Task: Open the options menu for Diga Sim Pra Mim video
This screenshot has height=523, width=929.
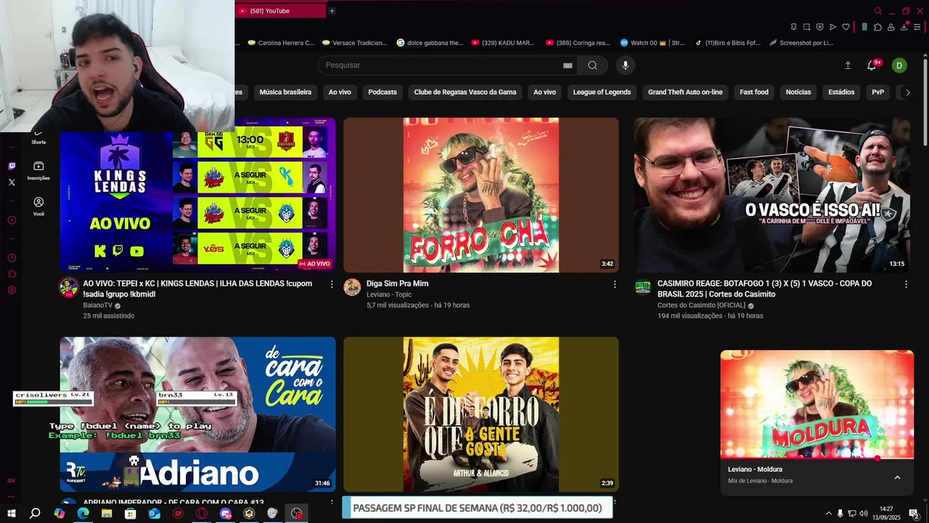Action: pyautogui.click(x=615, y=284)
